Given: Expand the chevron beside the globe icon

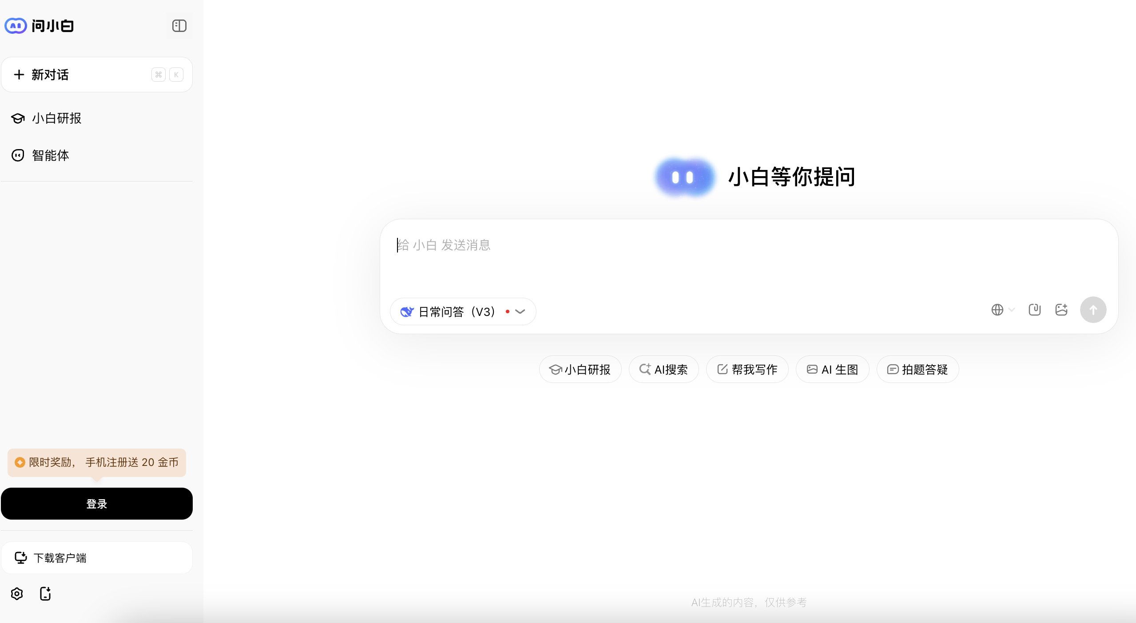Looking at the screenshot, I should point(1012,310).
